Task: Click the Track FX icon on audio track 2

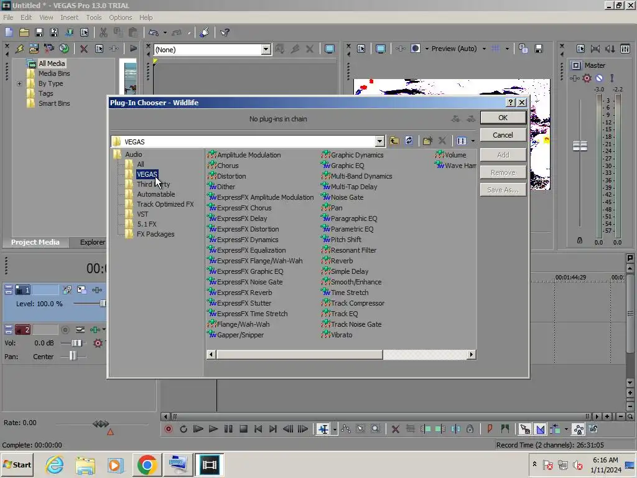Action: pos(95,330)
